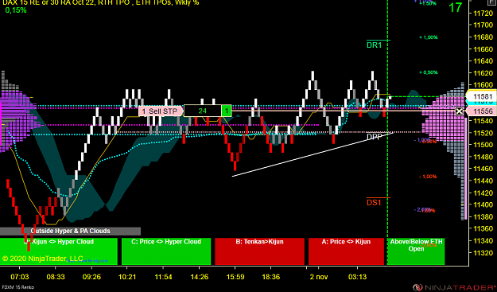
Task: Click the 11720 price scale value
Action: (x=483, y=14)
